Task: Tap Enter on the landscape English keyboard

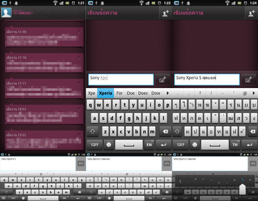Action: pyautogui.click(x=78, y=198)
